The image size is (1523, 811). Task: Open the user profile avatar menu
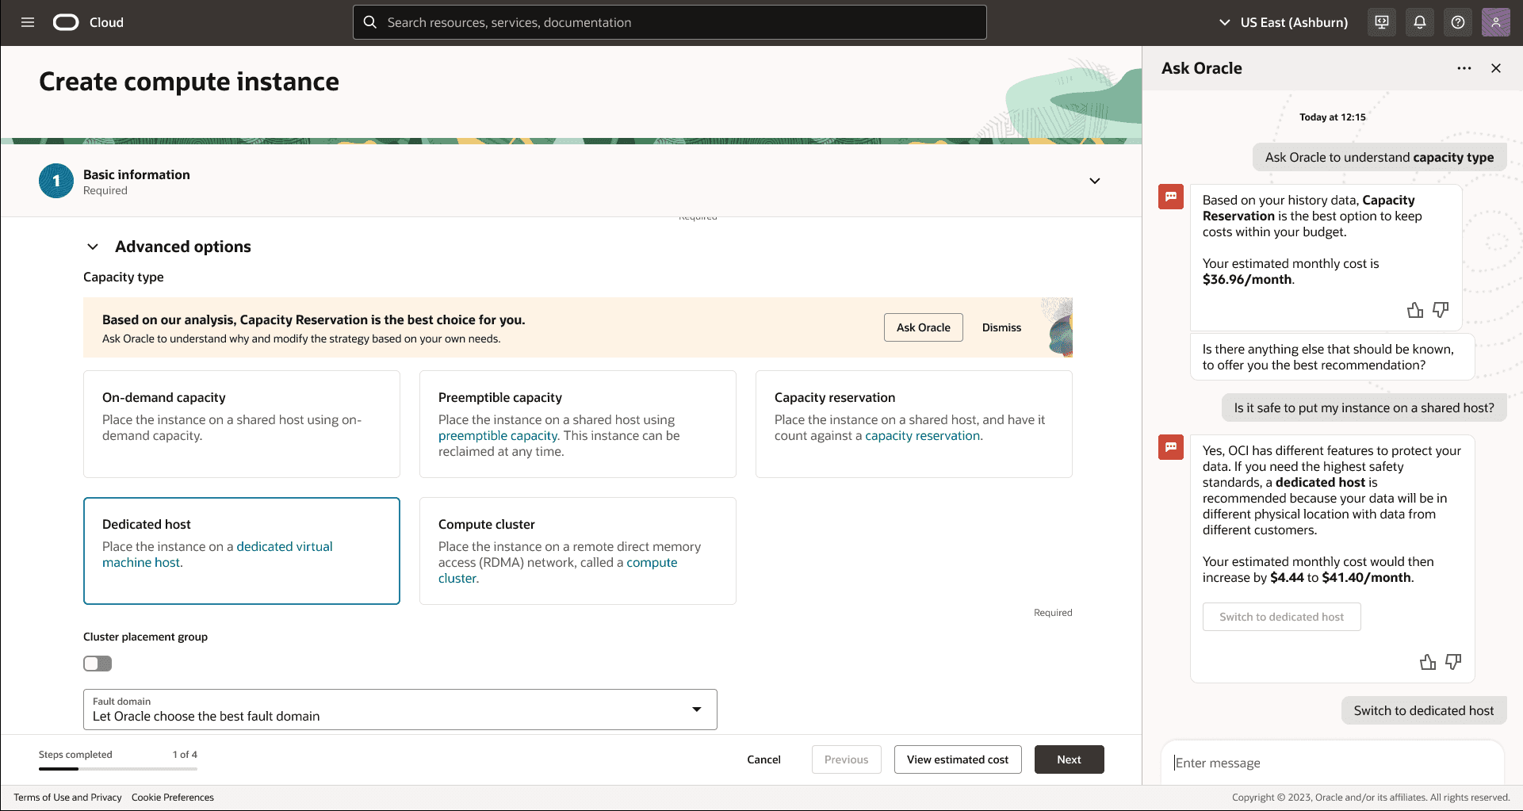[x=1496, y=22]
